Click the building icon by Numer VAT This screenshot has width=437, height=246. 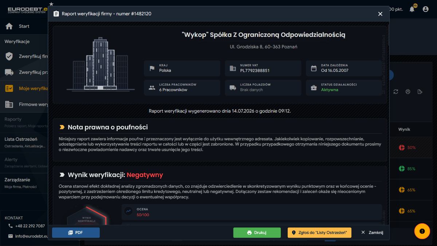pyautogui.click(x=233, y=68)
